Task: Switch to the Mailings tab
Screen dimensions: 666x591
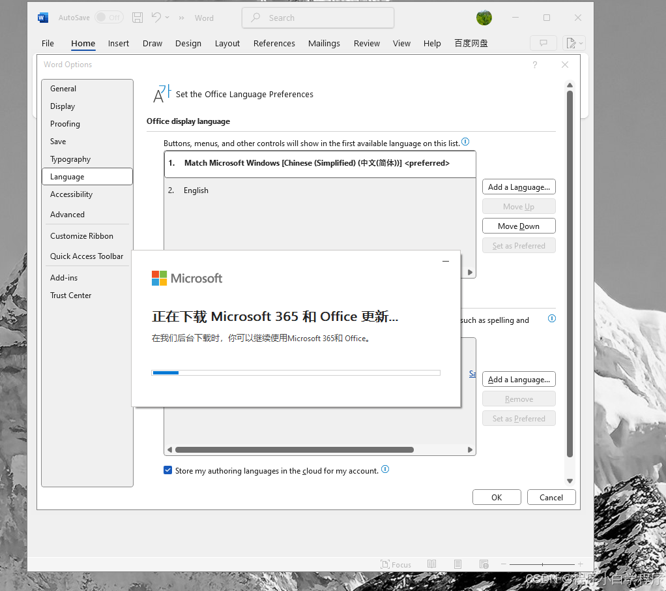Action: pos(324,43)
